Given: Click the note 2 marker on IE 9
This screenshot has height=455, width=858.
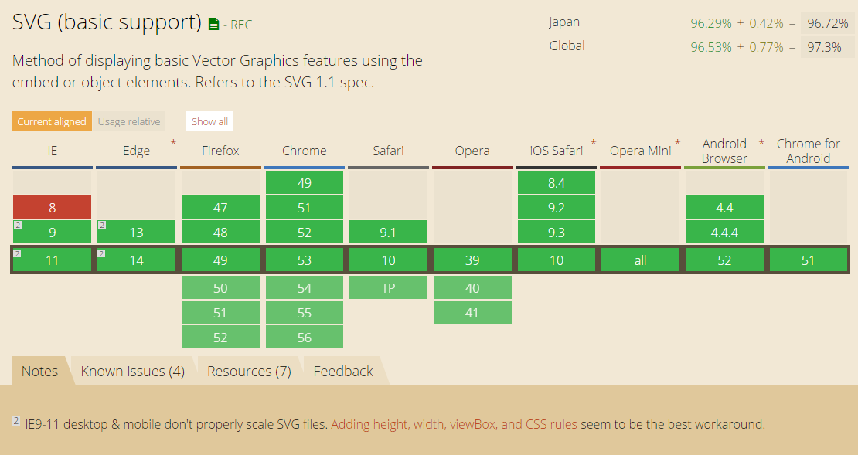Looking at the screenshot, I should [x=16, y=226].
